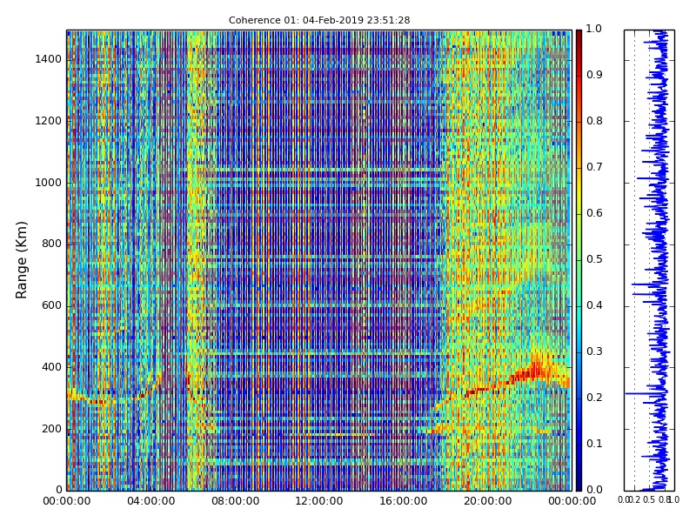This screenshot has width=696, height=522.
Task: Click the colorbar 0.1 label
Action: pyautogui.click(x=594, y=444)
